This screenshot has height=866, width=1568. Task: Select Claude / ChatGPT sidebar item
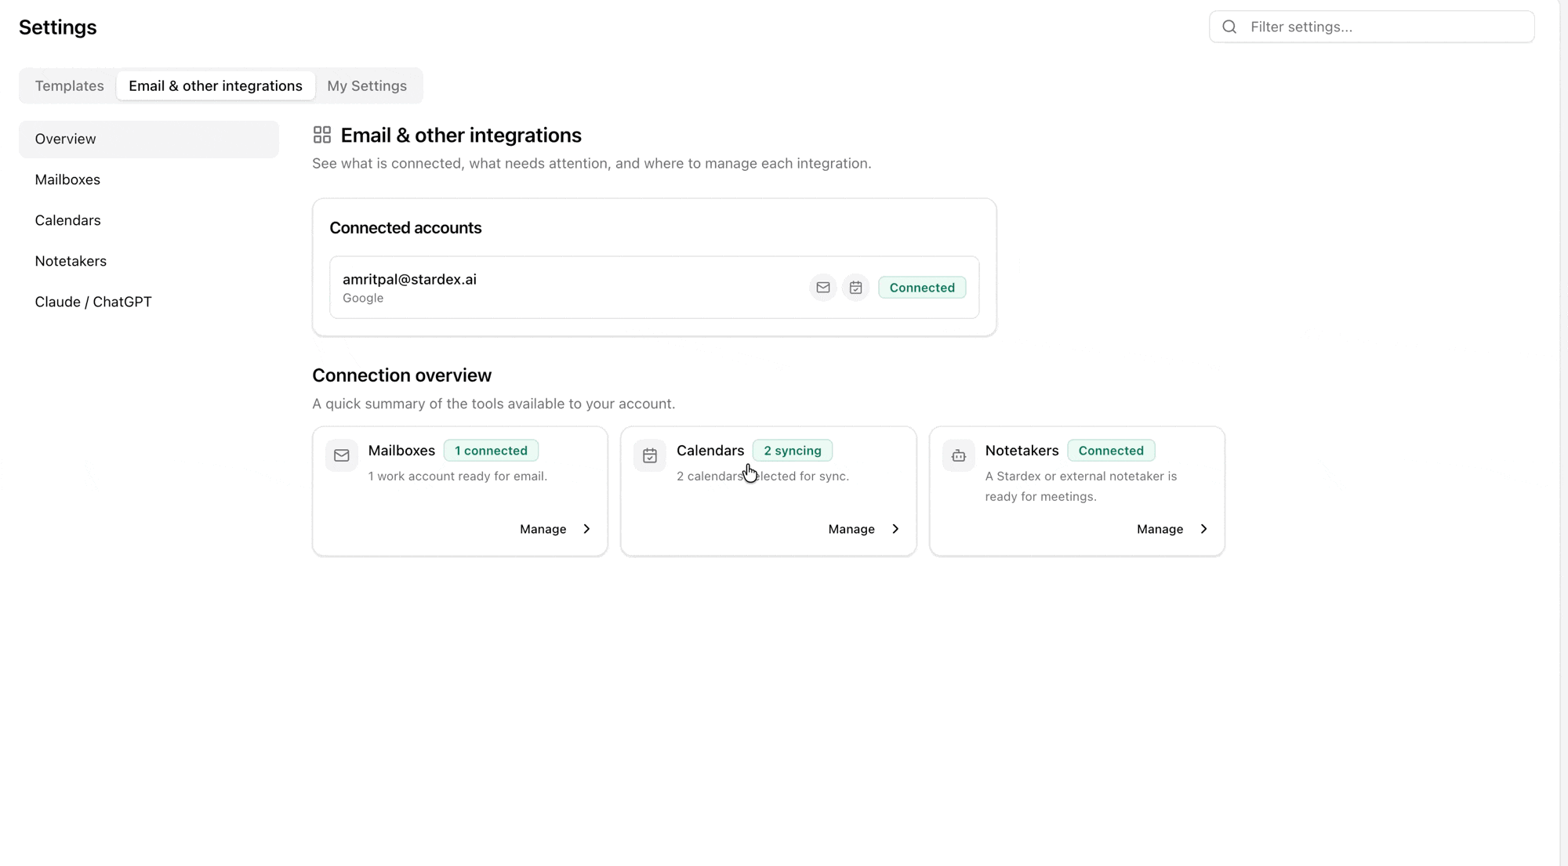click(x=149, y=302)
